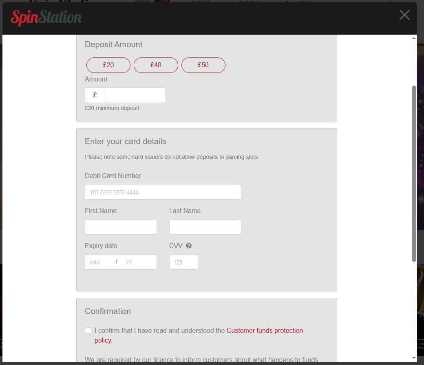424x365 pixels.
Task: Pick the £50 deposit amount
Action: coord(203,65)
